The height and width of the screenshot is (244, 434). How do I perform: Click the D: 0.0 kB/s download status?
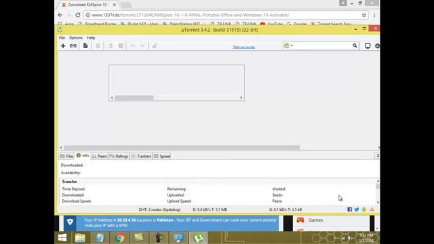pos(210,209)
